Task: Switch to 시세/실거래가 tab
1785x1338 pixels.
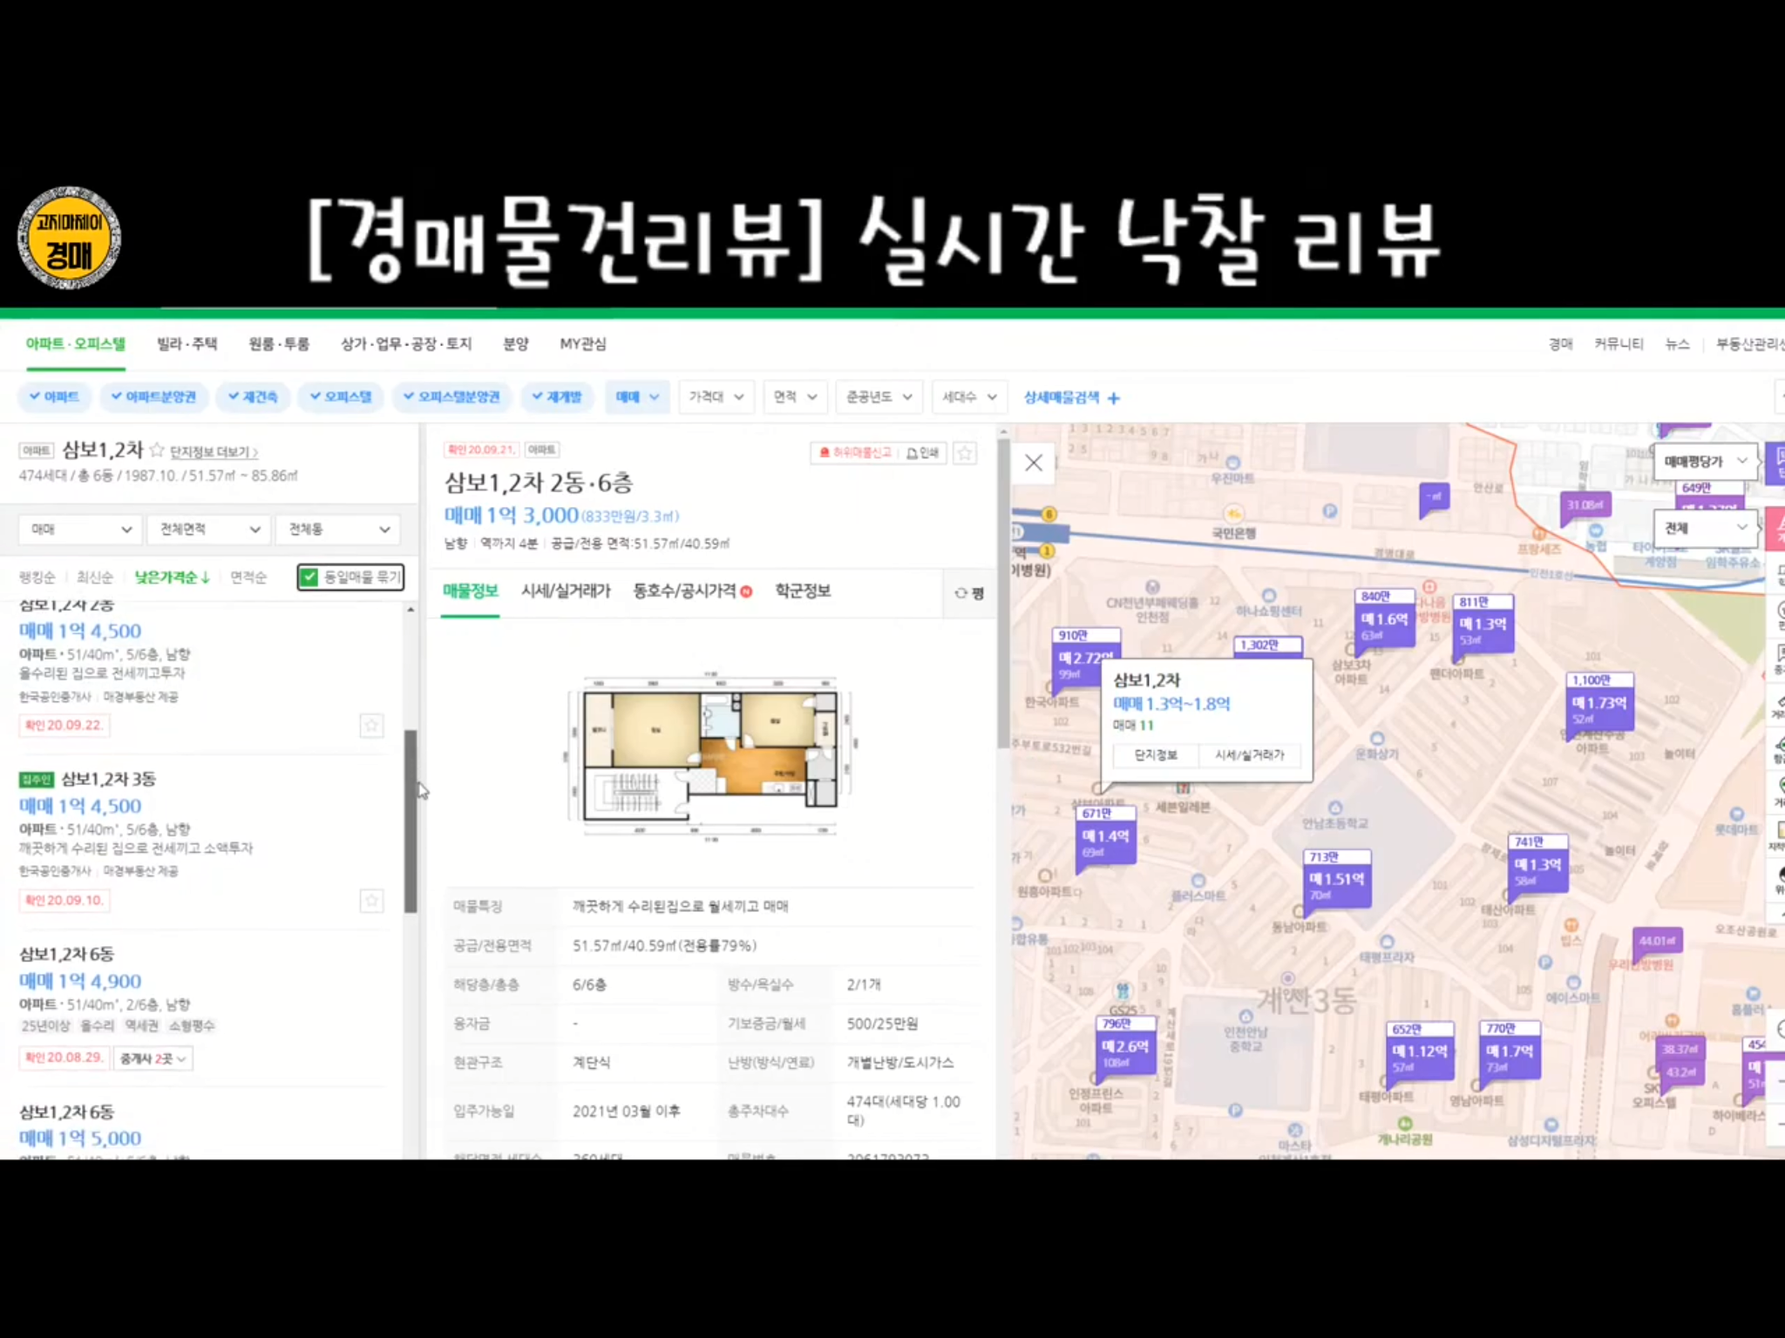Action: click(566, 591)
